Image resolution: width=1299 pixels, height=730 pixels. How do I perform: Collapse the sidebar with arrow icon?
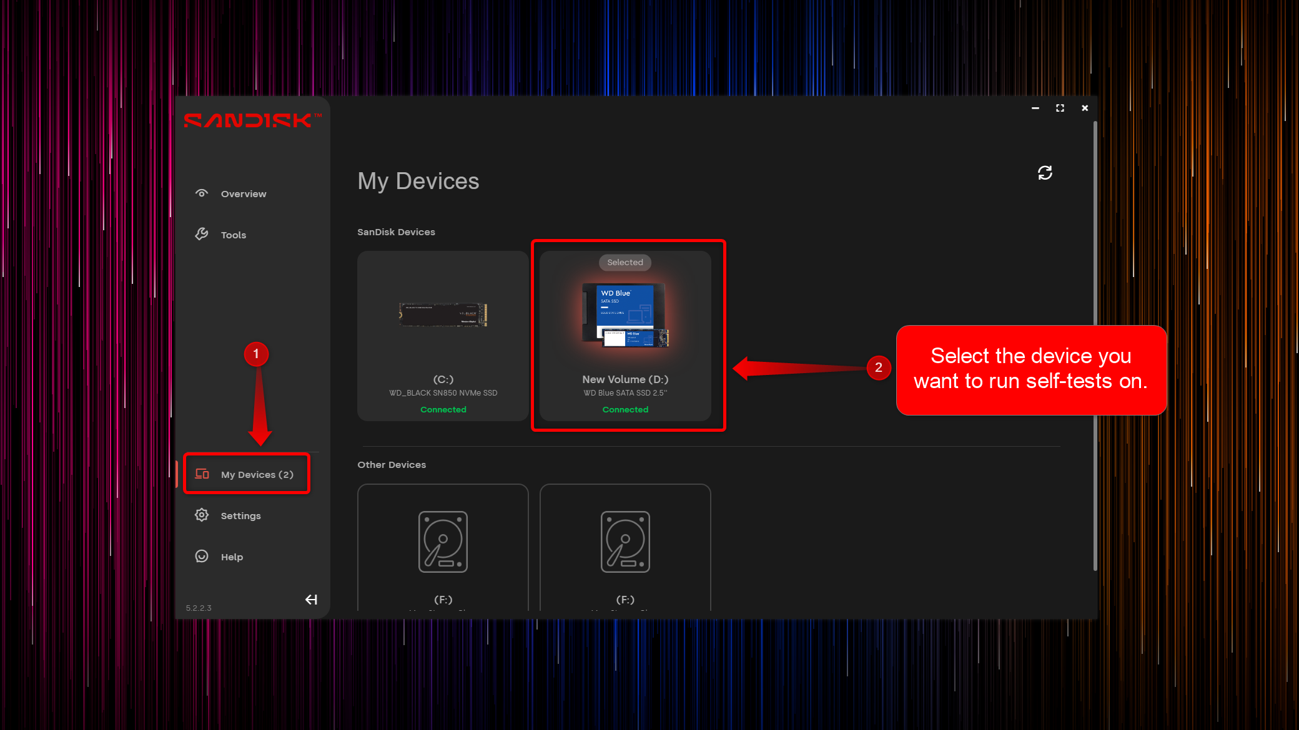click(x=311, y=600)
